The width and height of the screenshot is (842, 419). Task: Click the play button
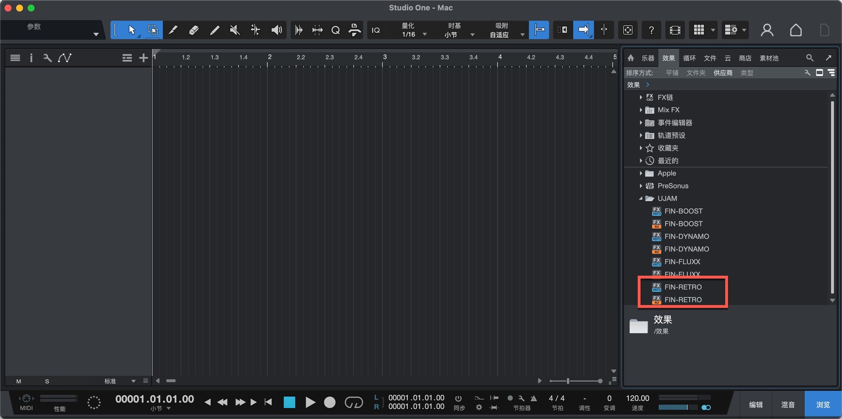310,402
